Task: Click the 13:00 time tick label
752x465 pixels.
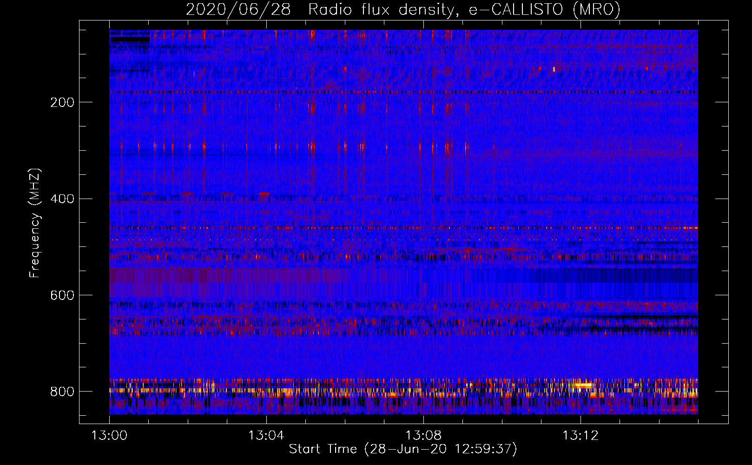Action: click(109, 436)
